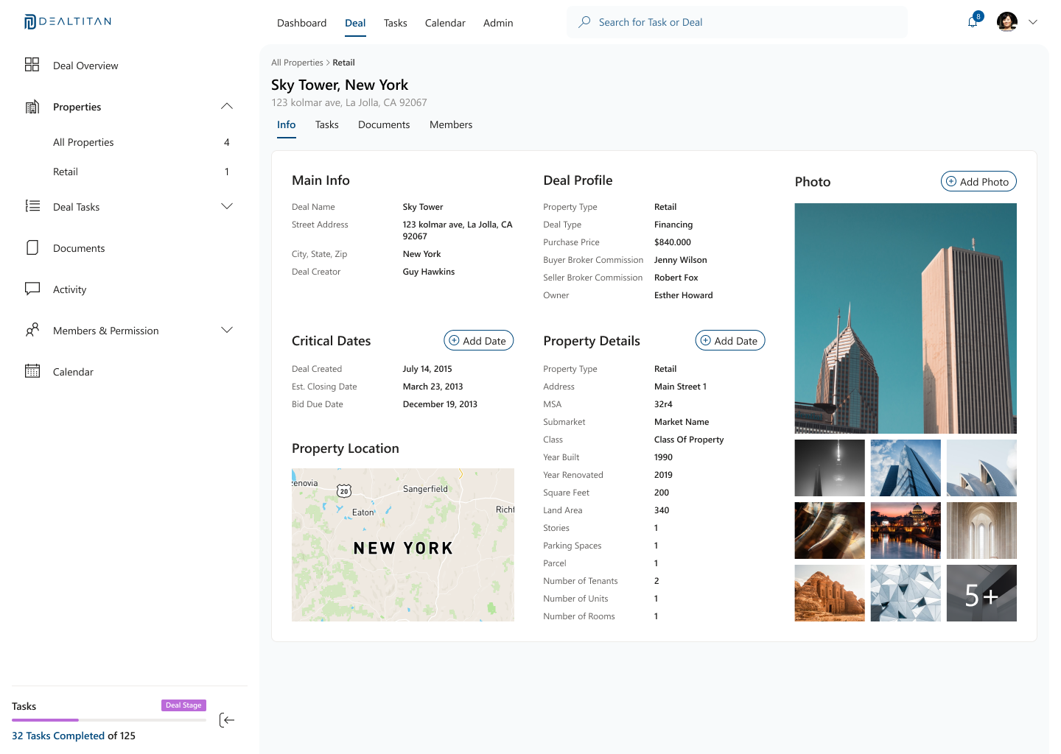This screenshot has height=754, width=1061.
Task: Add Date in Critical Dates section
Action: 478,340
